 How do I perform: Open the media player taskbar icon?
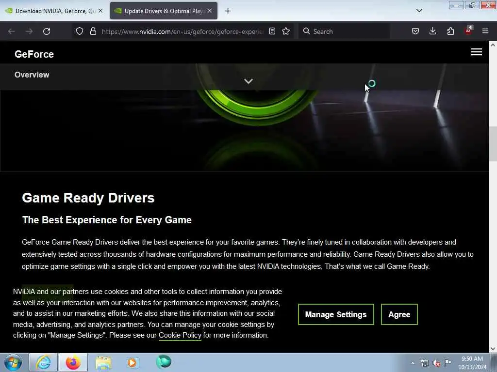[133, 362]
